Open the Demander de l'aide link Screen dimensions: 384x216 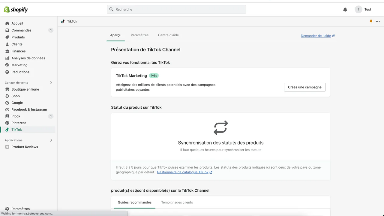[x=318, y=36]
